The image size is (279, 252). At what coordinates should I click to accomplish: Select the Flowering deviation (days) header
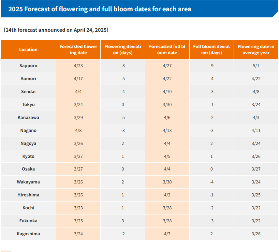(123, 49)
